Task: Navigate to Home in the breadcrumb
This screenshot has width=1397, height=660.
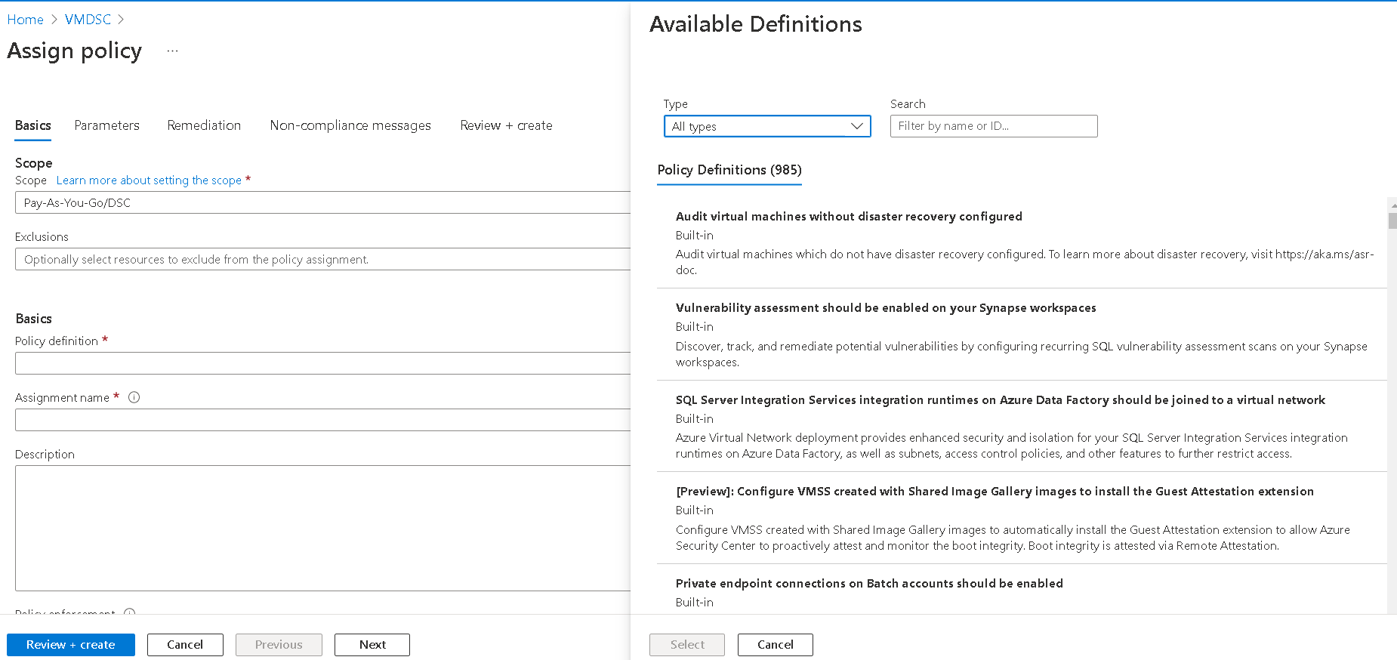Action: tap(25, 20)
